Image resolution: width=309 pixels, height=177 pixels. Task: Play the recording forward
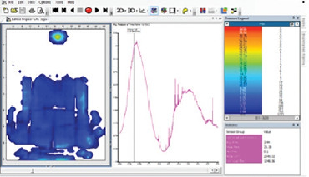pyautogui.click(x=97, y=10)
